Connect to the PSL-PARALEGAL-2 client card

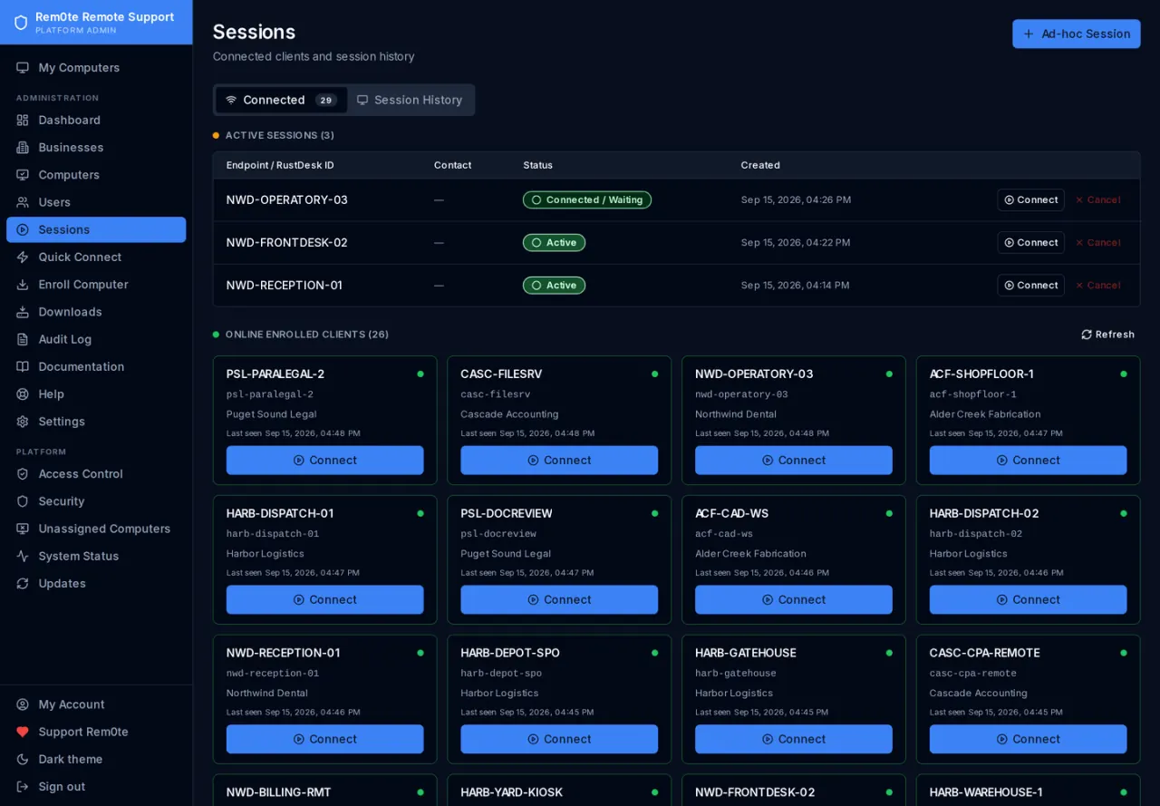point(324,461)
